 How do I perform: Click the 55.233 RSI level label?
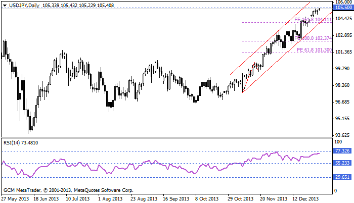point(342,163)
